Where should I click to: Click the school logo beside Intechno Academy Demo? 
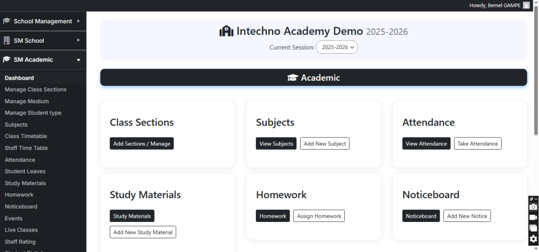coord(226,31)
